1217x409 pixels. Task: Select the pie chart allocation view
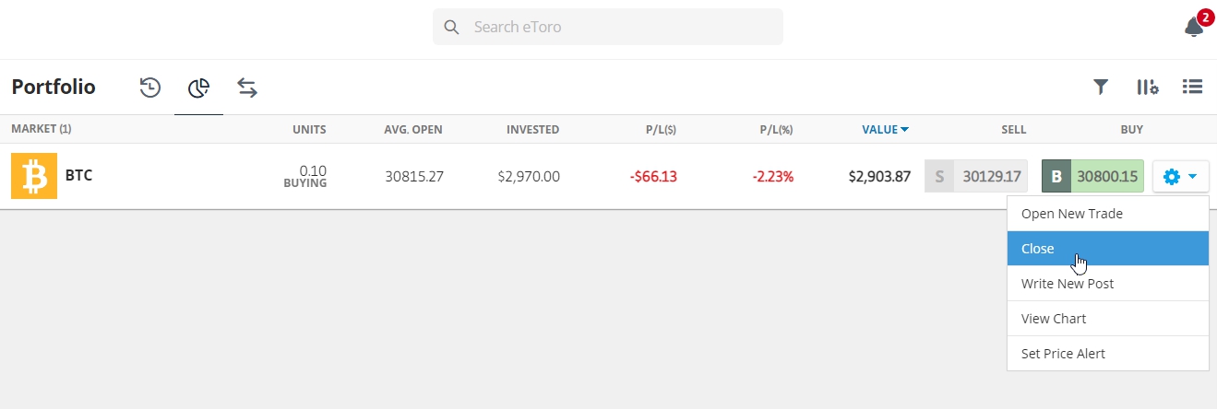click(198, 88)
